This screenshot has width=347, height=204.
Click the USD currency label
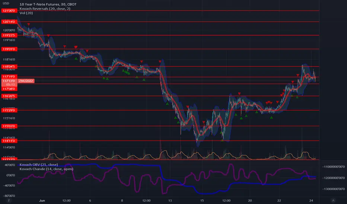coord(6,3)
